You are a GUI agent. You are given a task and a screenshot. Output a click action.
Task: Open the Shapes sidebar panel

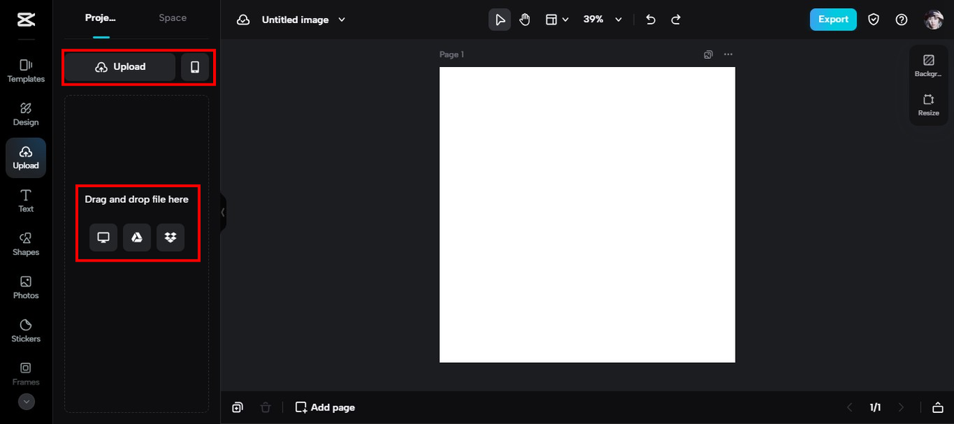[26, 244]
